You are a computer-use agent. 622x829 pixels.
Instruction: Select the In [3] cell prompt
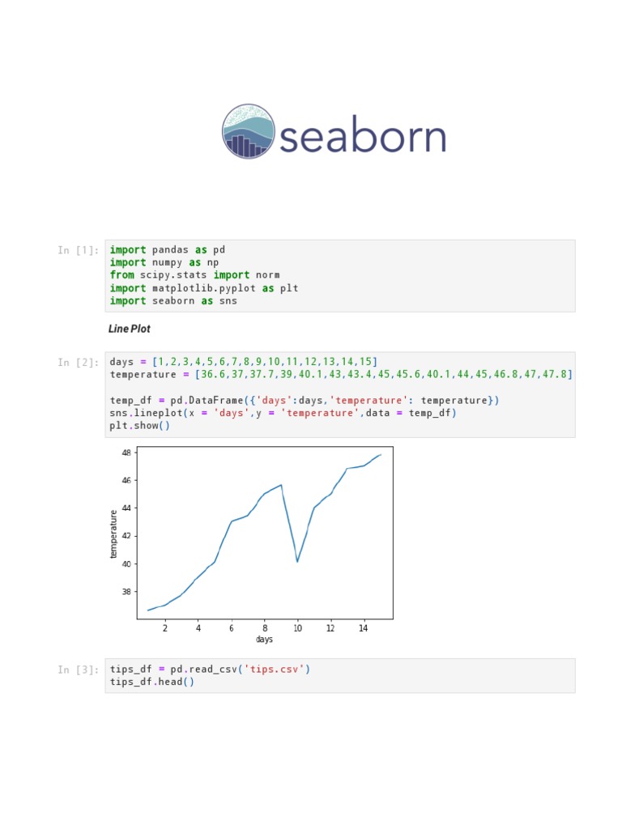click(x=79, y=670)
